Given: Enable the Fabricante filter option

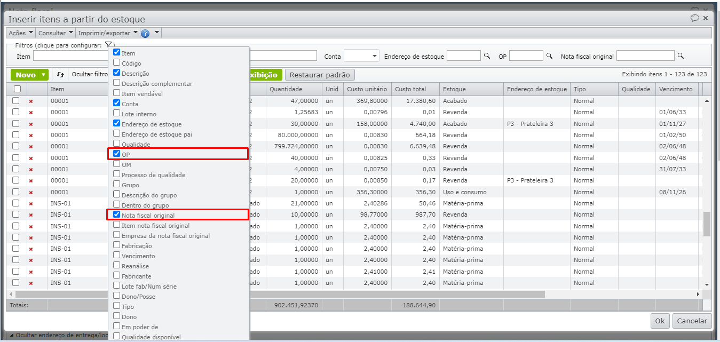Looking at the screenshot, I should (117, 276).
